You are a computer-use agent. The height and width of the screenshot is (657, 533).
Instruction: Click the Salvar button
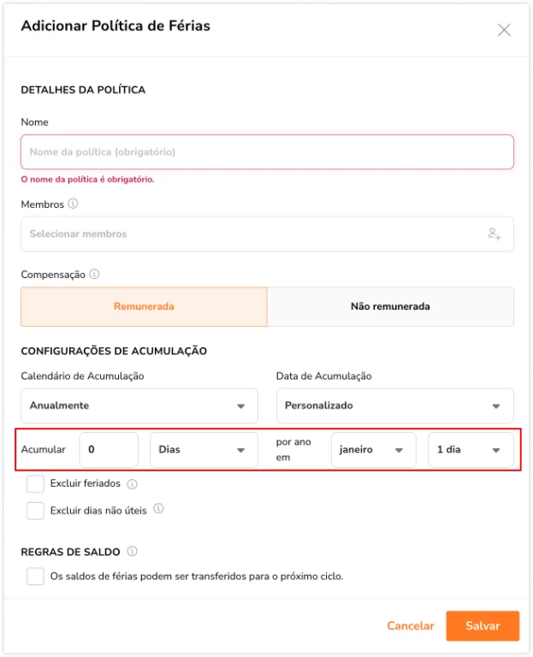pos(483,626)
